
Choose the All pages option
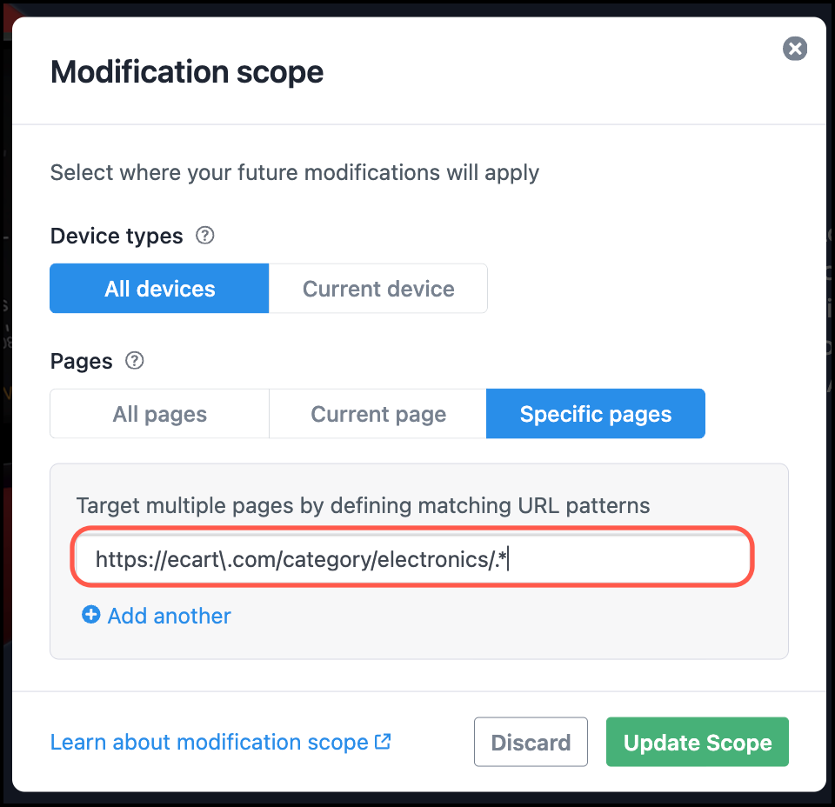tap(159, 414)
